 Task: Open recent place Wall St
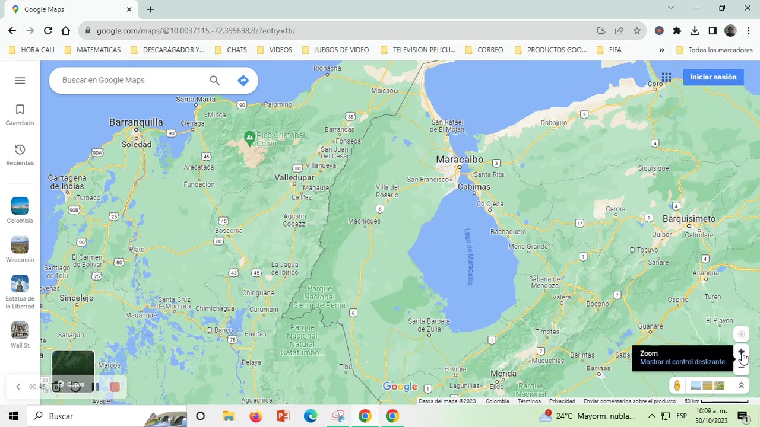[x=20, y=335]
